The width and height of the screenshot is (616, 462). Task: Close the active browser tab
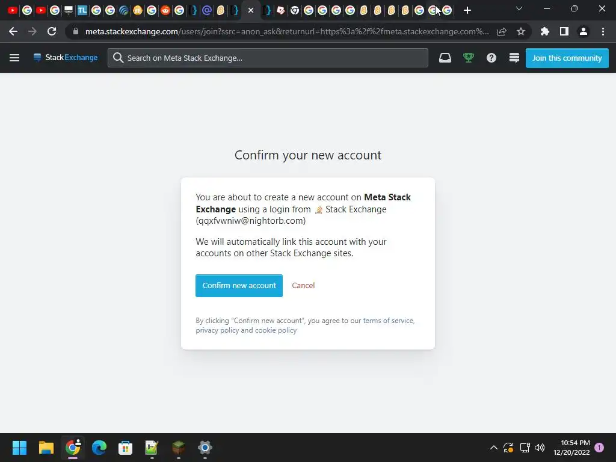click(x=251, y=10)
